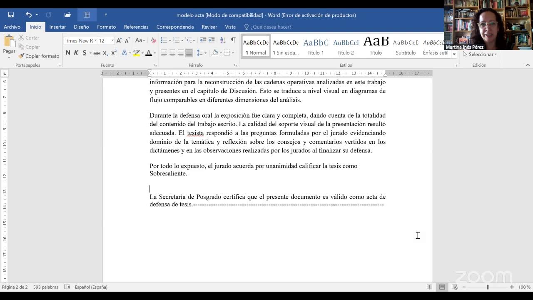Undo the last action
The width and height of the screenshot is (533, 300).
pyautogui.click(x=28, y=15)
